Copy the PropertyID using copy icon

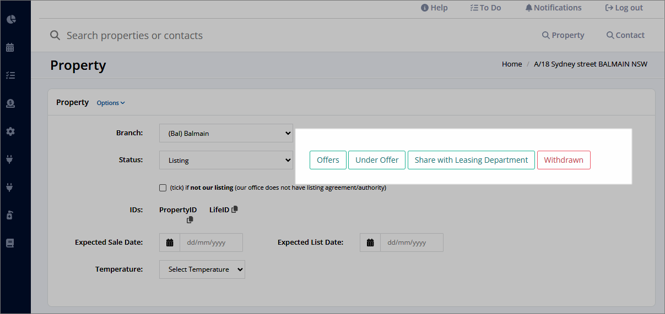190,219
